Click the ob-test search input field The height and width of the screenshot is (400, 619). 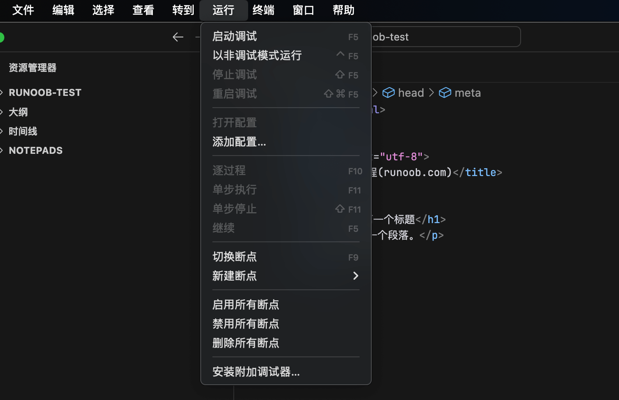coord(444,37)
